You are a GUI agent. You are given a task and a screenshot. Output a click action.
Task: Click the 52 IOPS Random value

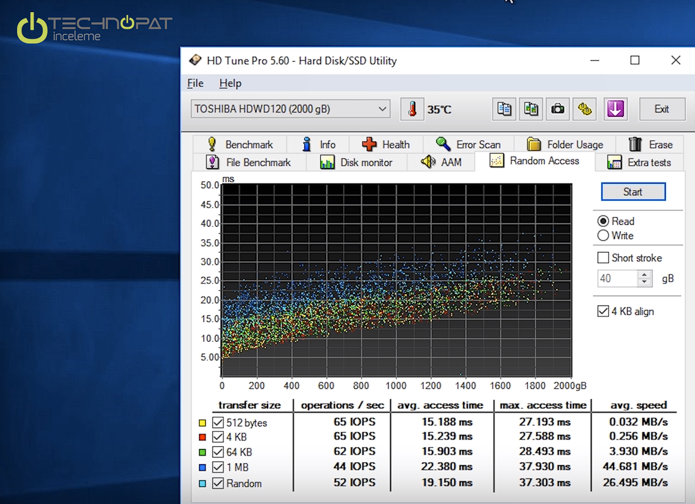click(354, 483)
